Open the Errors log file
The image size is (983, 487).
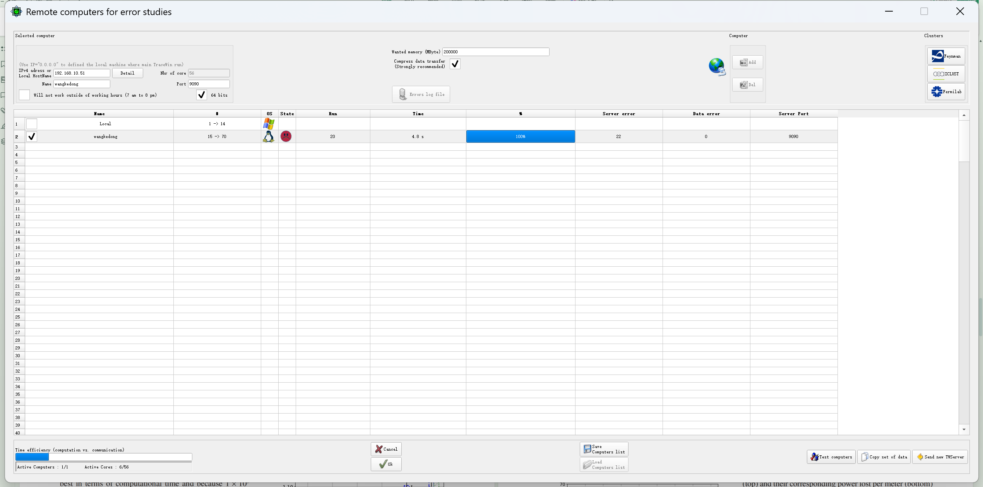point(421,94)
